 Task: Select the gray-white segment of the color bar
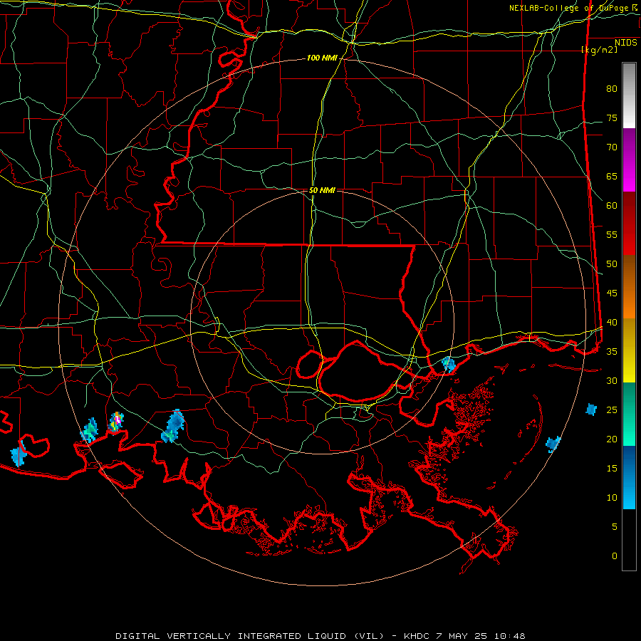[629, 95]
